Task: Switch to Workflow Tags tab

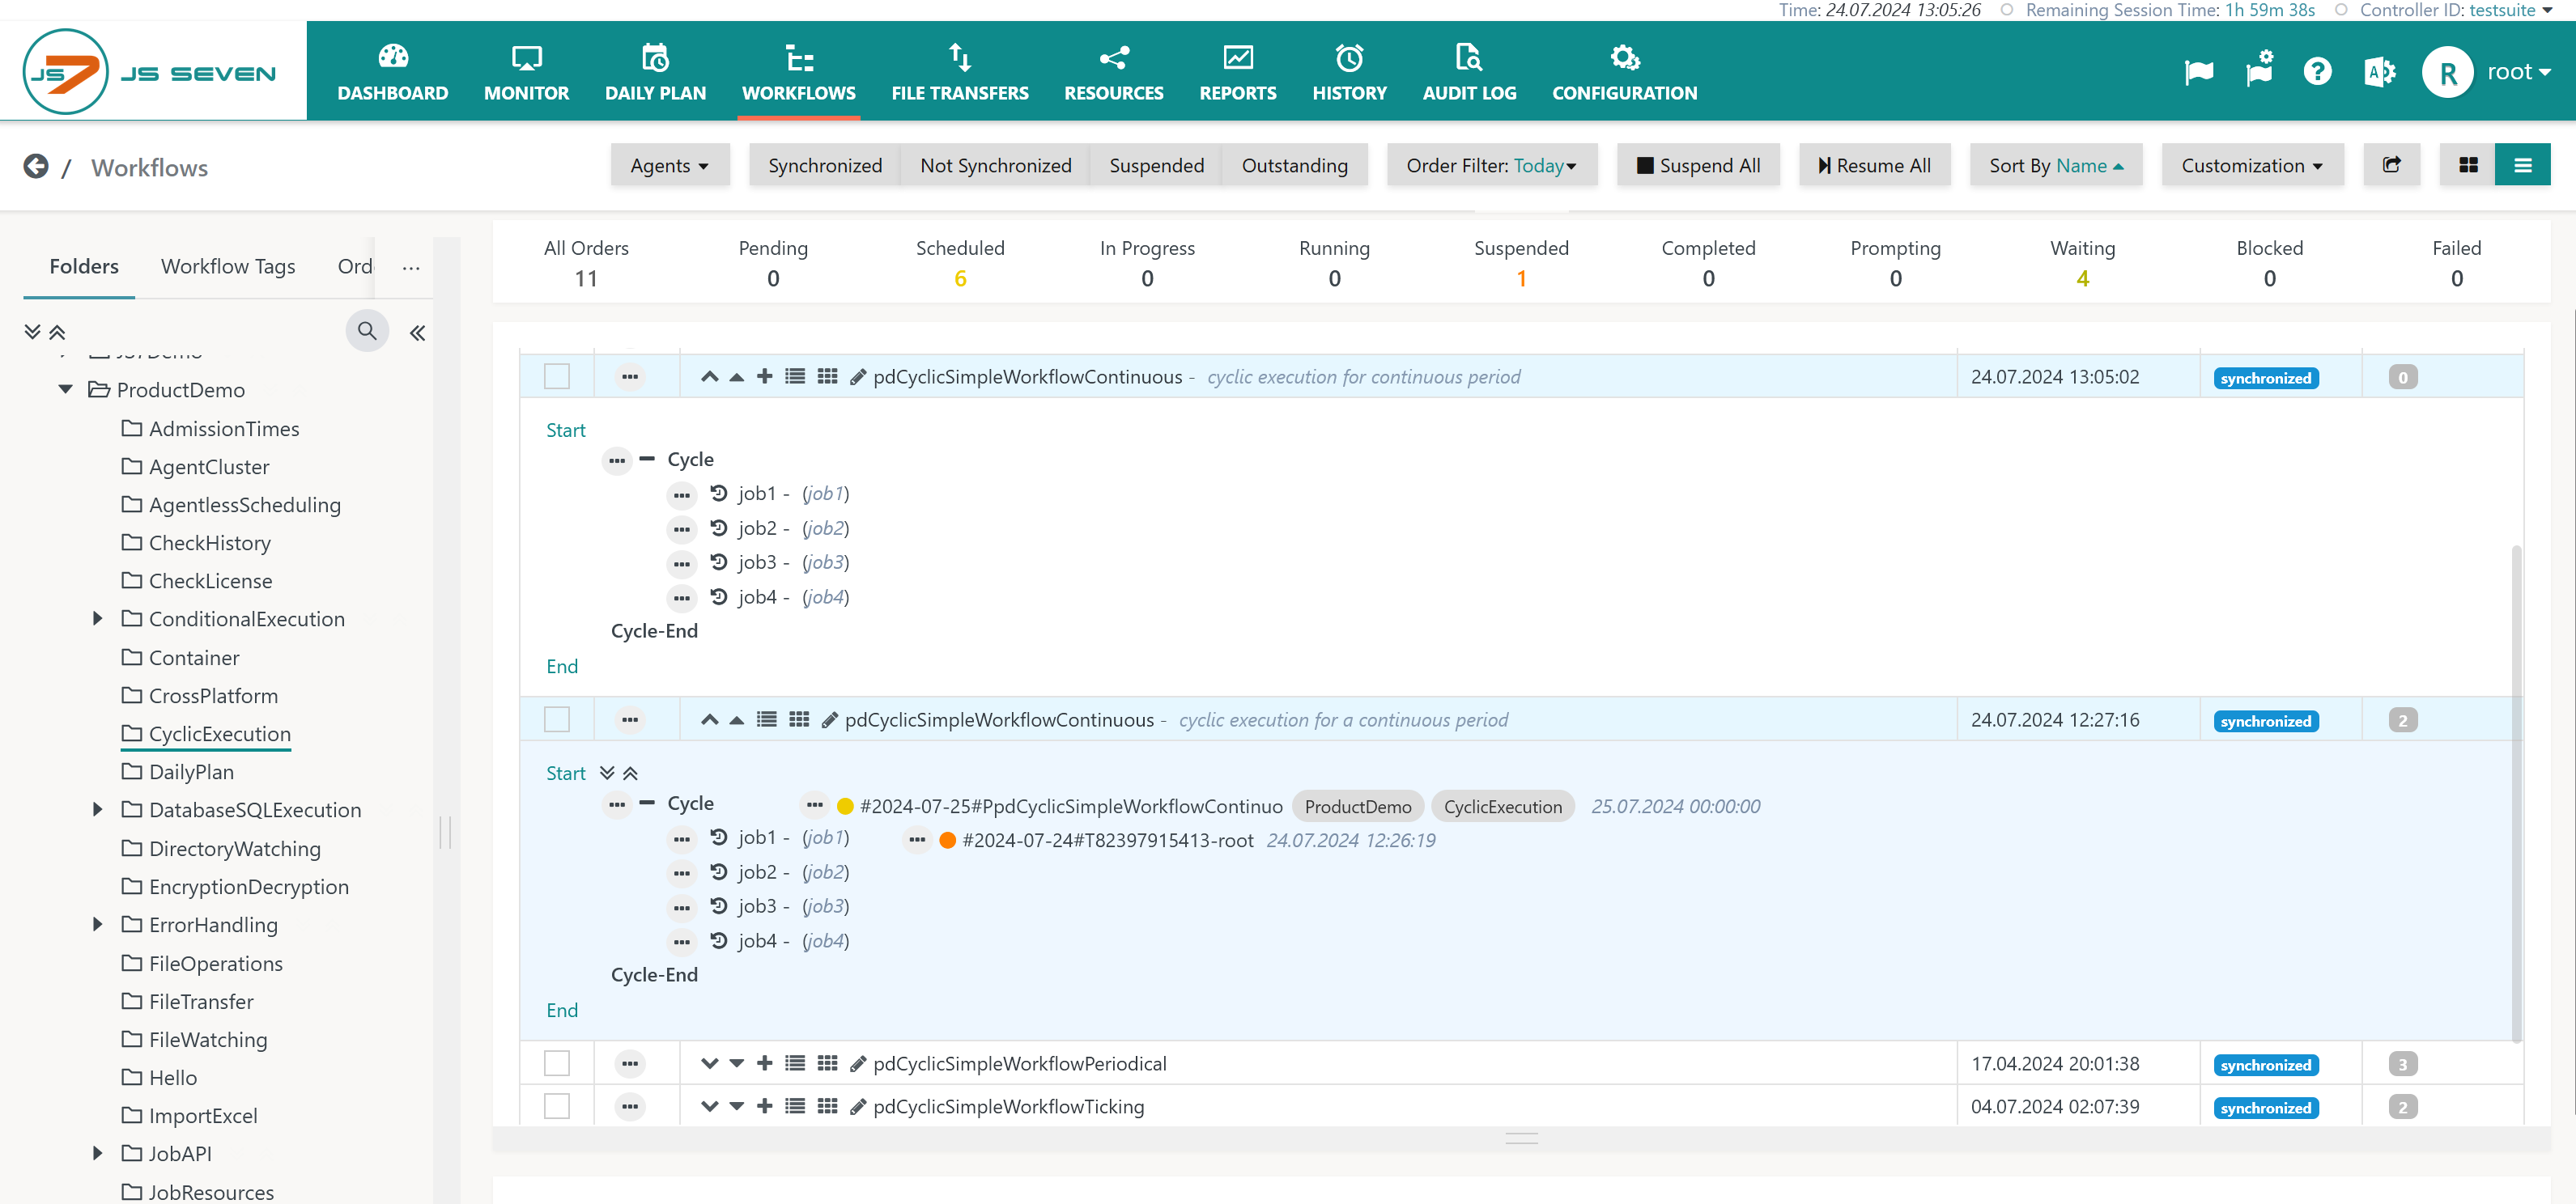Action: pos(228,265)
